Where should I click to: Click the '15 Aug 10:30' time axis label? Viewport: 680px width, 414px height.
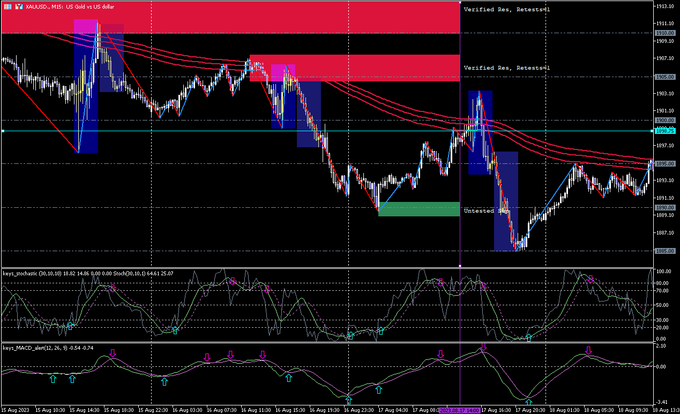50,410
